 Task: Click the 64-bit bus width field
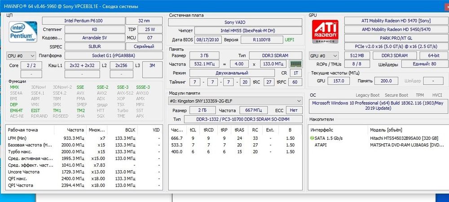434,56
